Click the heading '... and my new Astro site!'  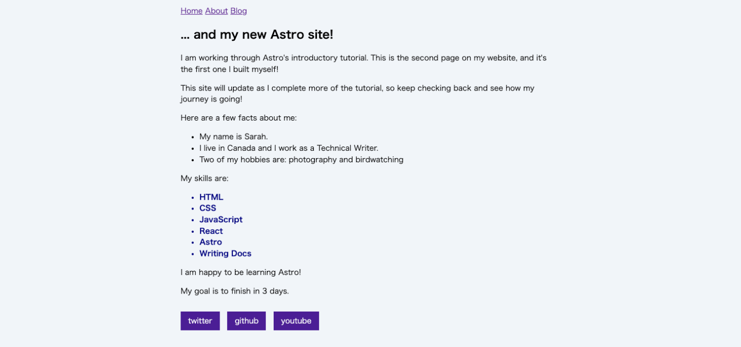(x=257, y=35)
